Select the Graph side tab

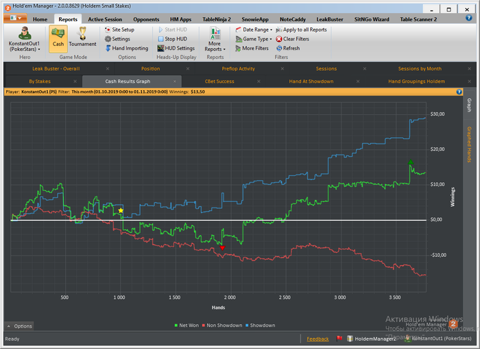click(469, 105)
